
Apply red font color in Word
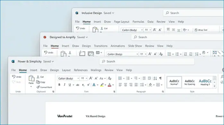pos(109,85)
